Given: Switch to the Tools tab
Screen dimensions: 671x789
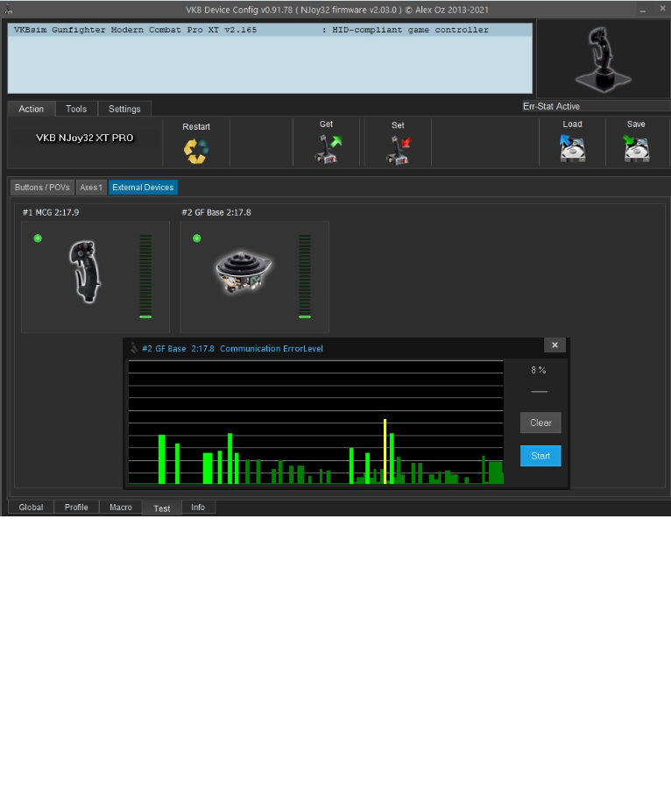Looking at the screenshot, I should [76, 109].
